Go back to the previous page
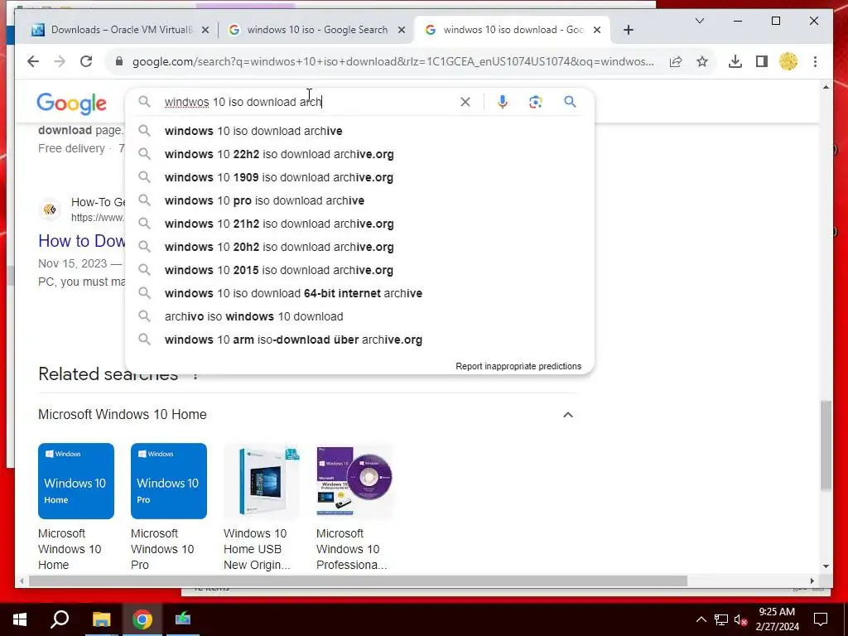 pos(33,61)
